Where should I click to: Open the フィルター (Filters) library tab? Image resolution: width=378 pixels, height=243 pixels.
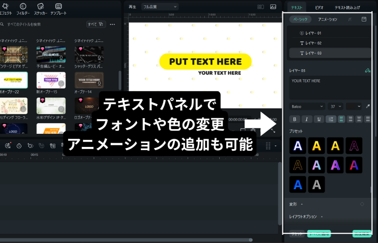coord(23,9)
